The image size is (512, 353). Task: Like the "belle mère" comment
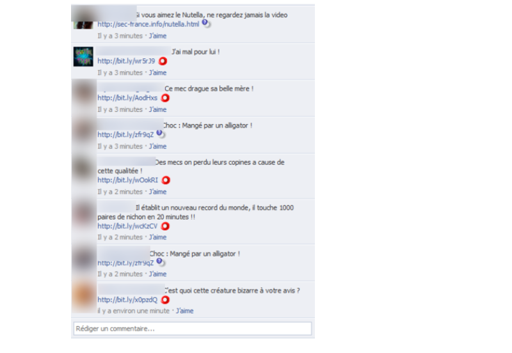point(157,109)
